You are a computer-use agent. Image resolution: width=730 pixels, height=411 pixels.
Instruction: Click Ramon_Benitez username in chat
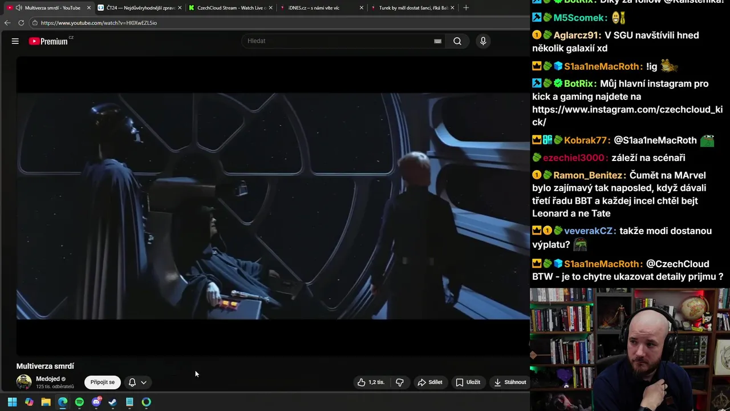(x=589, y=176)
